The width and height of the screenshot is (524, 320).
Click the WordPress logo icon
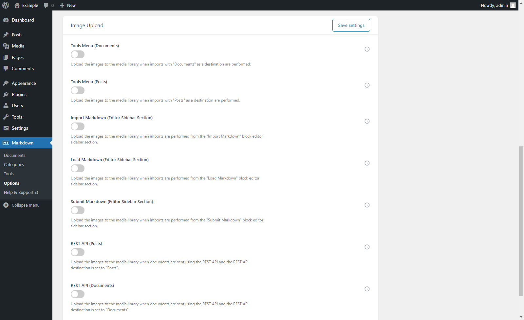(6, 5)
